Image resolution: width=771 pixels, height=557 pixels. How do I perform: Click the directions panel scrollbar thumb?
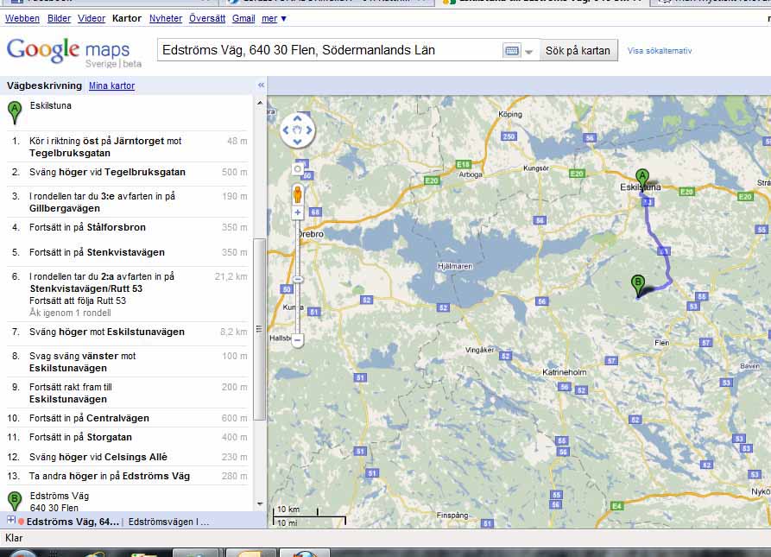(259, 329)
